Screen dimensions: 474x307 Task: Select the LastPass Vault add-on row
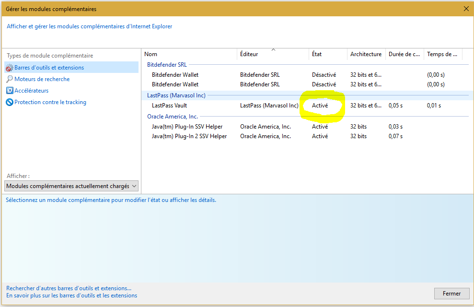tap(169, 106)
